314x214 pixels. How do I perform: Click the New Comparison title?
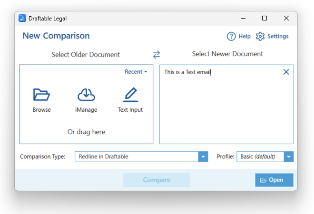56,36
